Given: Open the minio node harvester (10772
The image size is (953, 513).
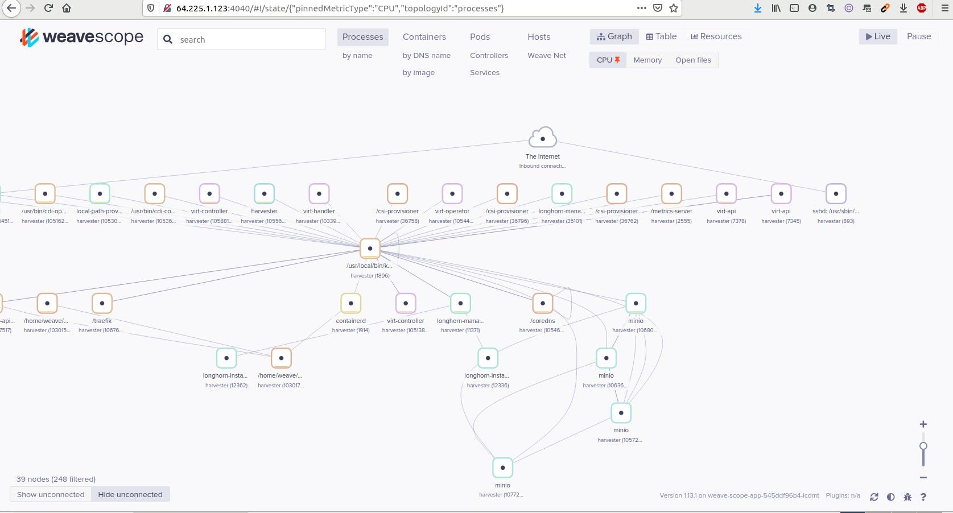Looking at the screenshot, I should pyautogui.click(x=502, y=468).
